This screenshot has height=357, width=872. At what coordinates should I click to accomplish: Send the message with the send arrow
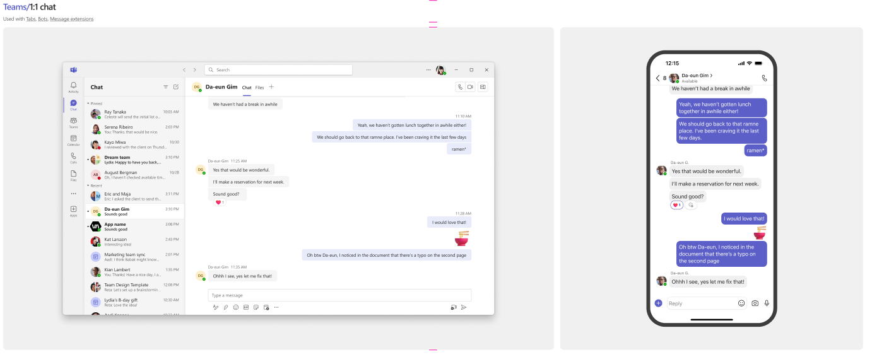(x=464, y=307)
